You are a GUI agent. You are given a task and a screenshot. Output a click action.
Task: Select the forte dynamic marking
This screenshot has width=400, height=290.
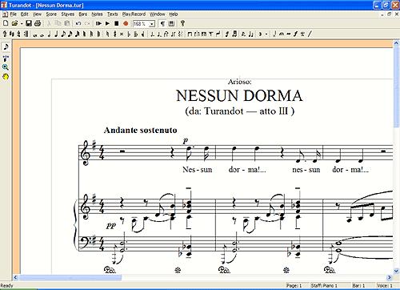pos(295,34)
